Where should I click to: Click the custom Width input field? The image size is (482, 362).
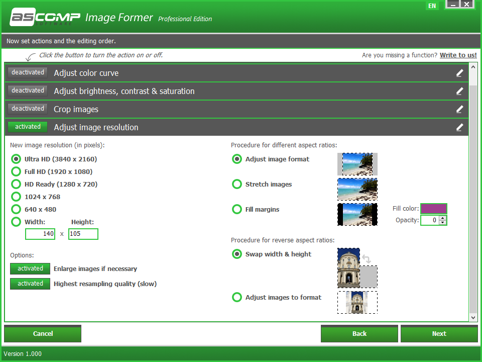click(40, 234)
